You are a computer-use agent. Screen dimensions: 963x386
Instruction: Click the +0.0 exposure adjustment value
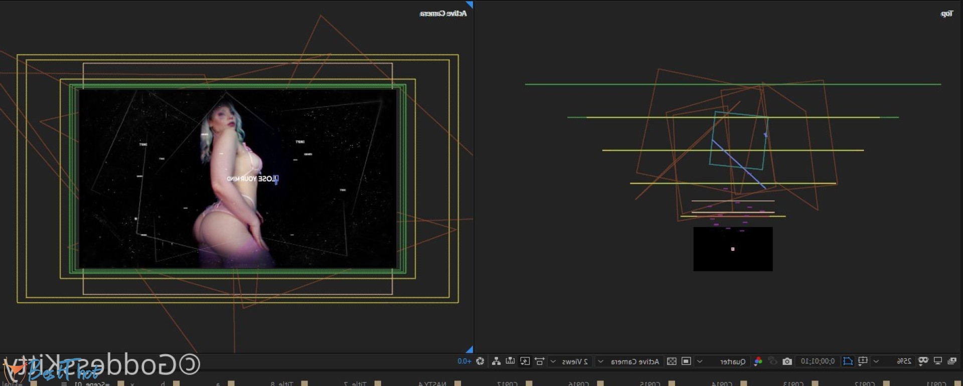(464, 361)
